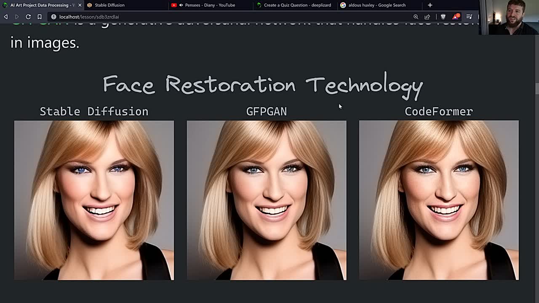Open the Pensees - Diany YouTube tab
Image resolution: width=539 pixels, height=303 pixels.
click(210, 5)
